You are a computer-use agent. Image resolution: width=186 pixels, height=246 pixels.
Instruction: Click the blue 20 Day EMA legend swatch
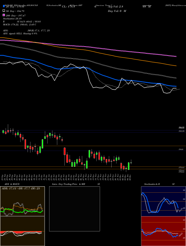(4, 6)
